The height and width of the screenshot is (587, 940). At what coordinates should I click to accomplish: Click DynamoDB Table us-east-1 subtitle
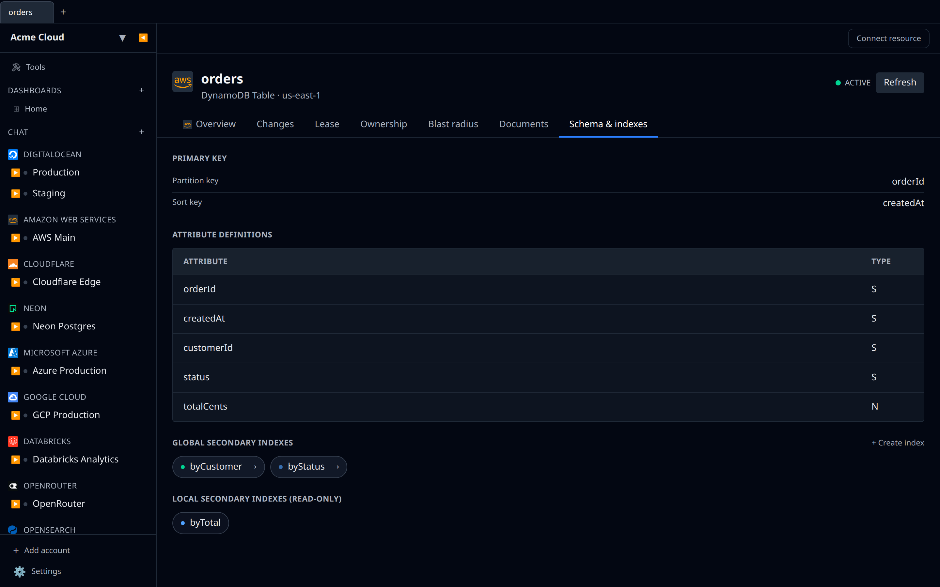(x=261, y=96)
